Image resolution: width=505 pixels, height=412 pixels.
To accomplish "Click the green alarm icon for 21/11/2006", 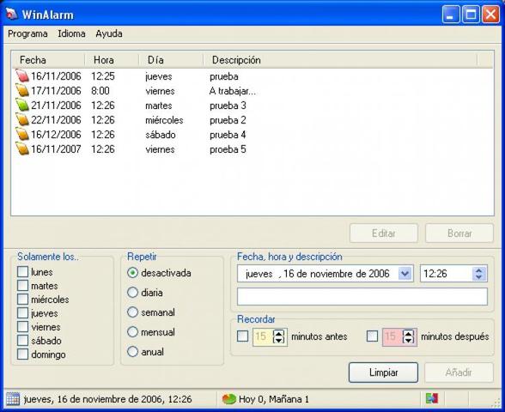I will click(22, 106).
